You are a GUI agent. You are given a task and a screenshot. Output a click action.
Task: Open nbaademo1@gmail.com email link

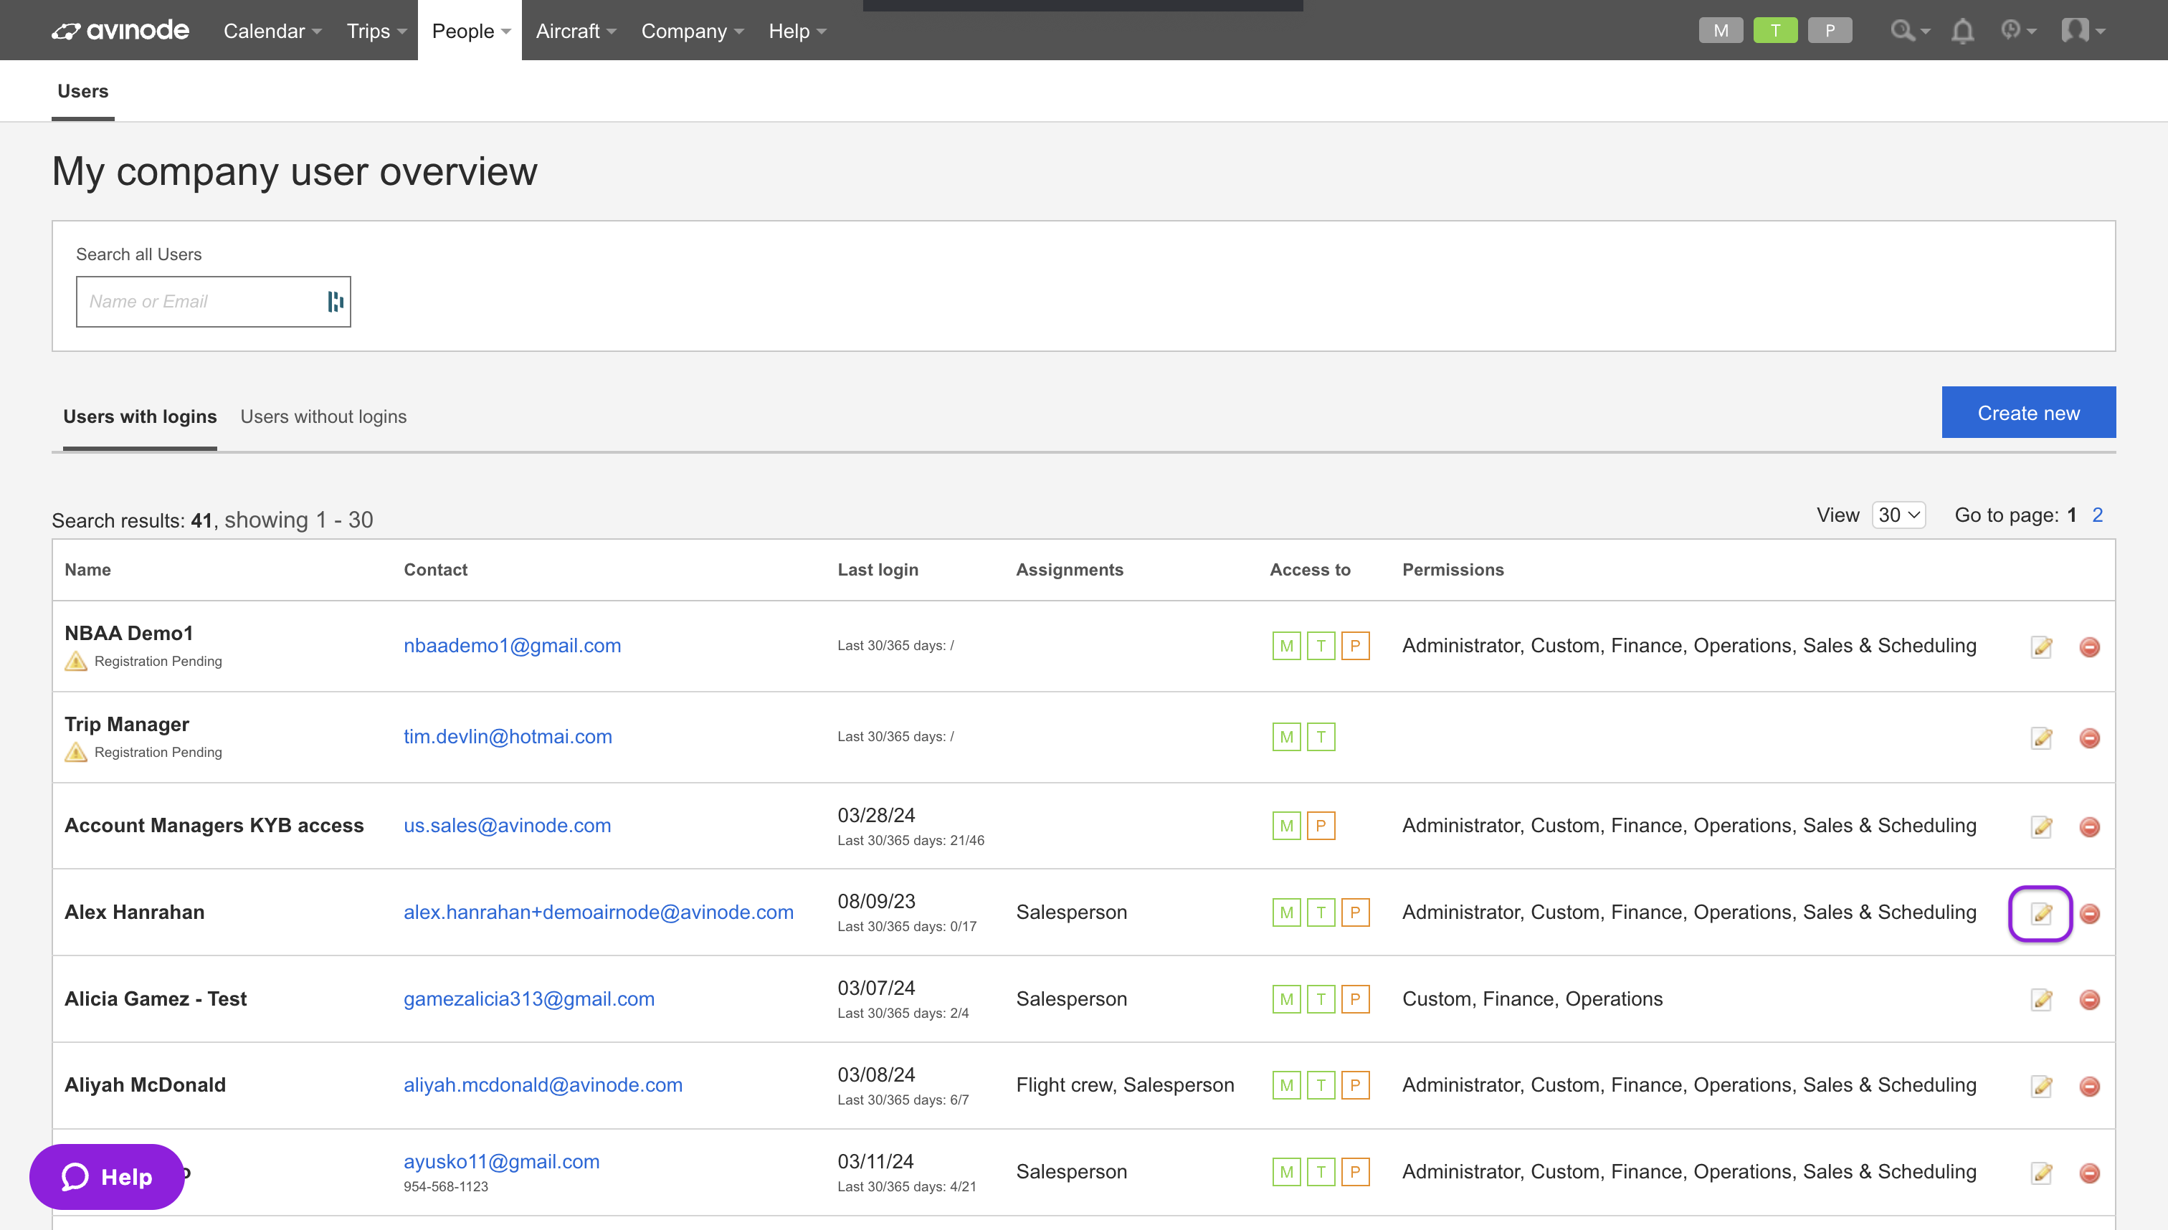512,647
